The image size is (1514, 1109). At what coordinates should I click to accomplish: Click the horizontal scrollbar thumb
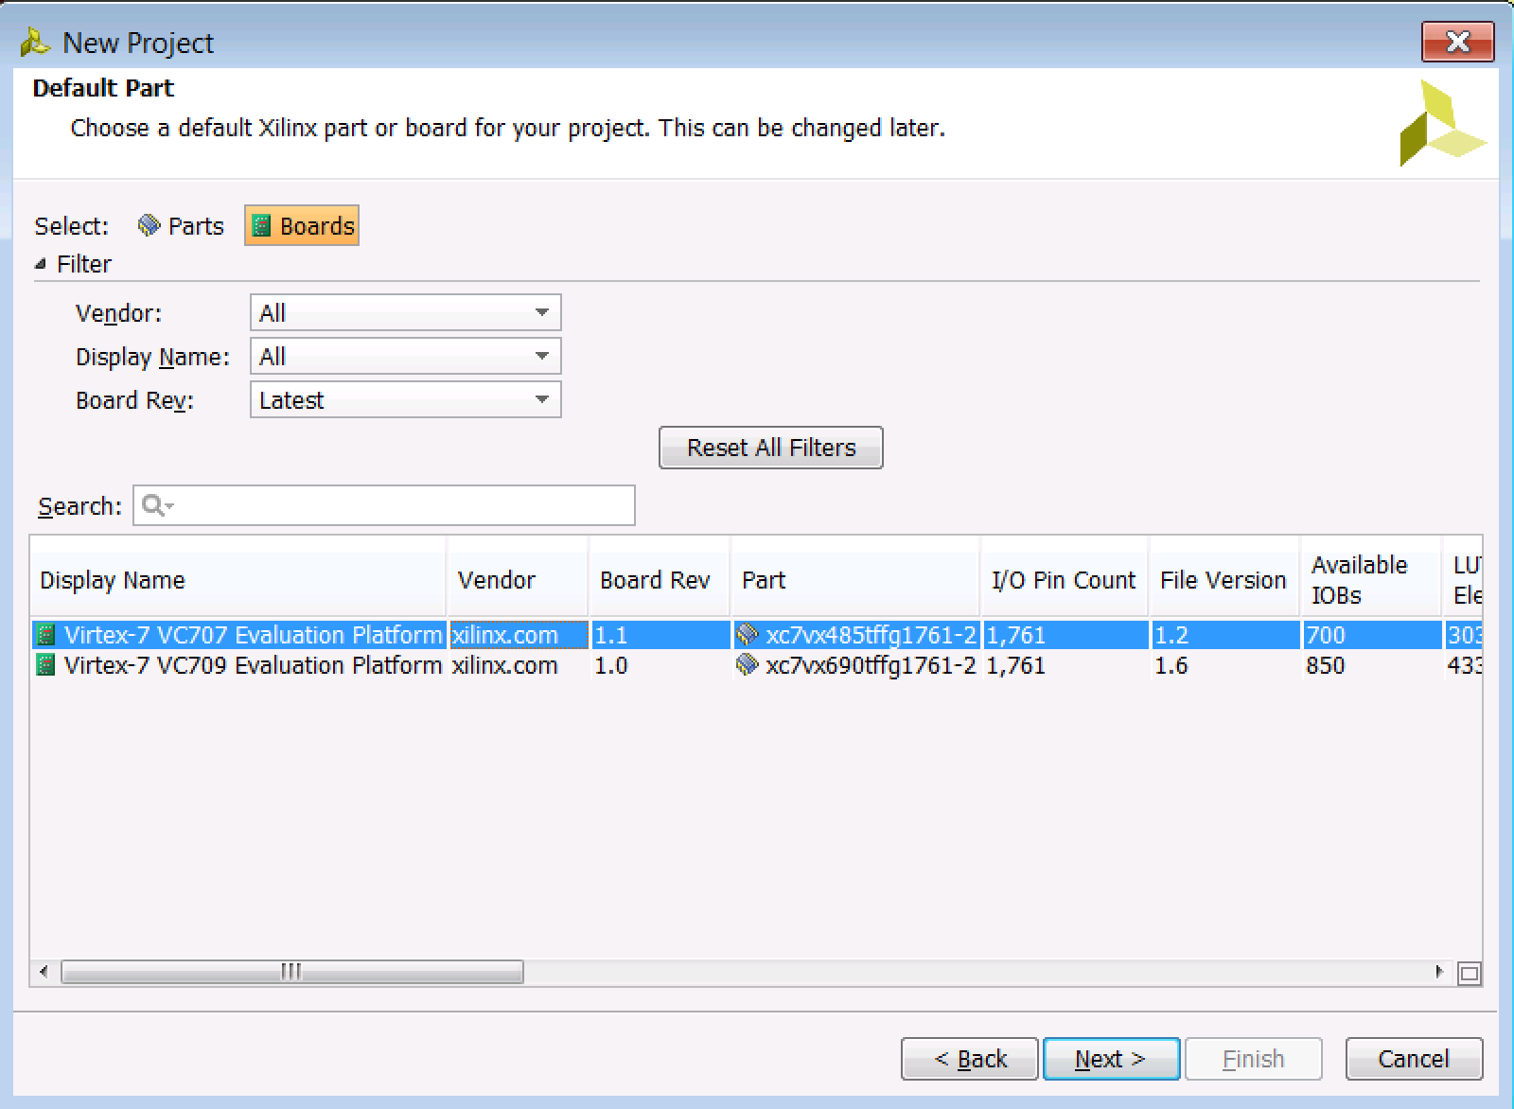292,972
